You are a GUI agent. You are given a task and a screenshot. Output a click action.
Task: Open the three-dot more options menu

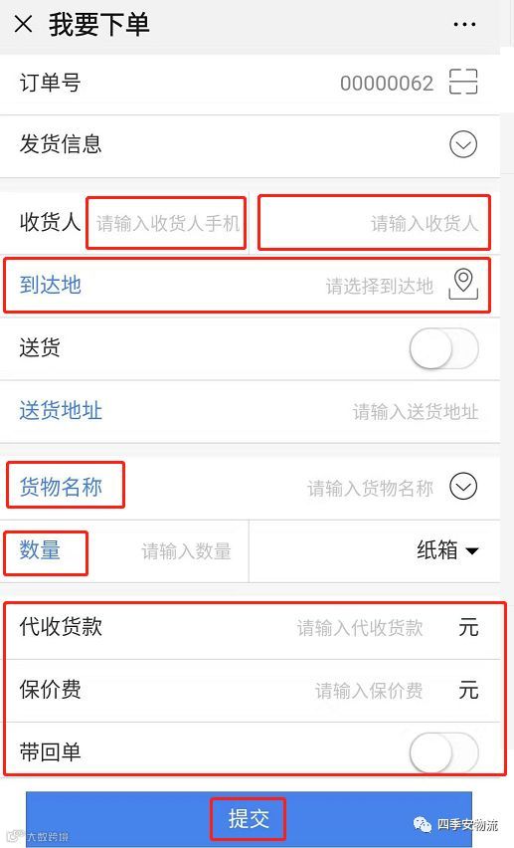tap(464, 25)
